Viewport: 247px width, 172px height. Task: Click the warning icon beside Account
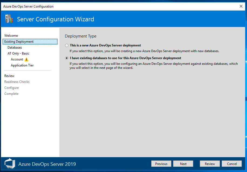(x=26, y=59)
